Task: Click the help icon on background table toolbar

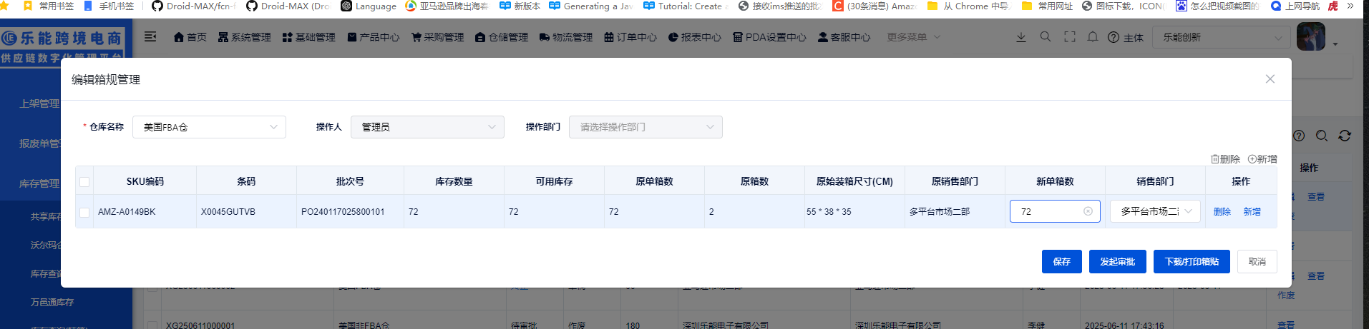Action: tap(1299, 136)
